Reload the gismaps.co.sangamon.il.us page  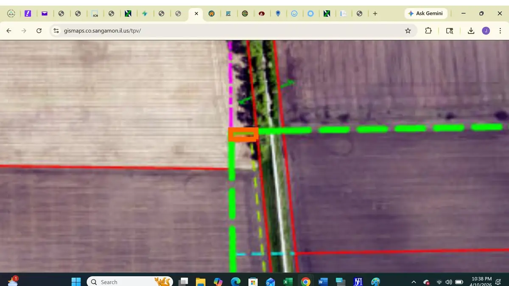point(39,31)
